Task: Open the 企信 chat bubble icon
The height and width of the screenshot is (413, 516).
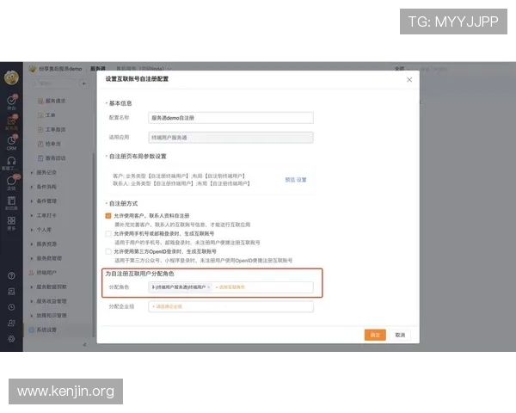Action: tap(11, 181)
